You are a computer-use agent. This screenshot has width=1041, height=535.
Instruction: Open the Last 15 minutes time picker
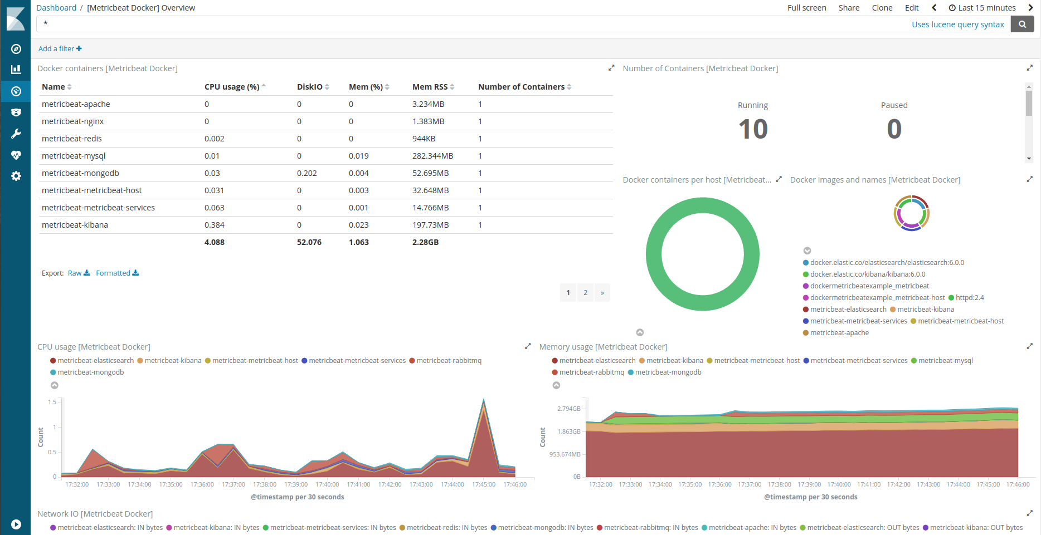coord(982,8)
